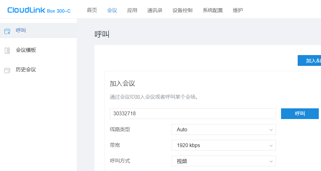Screen dimensions: 321x171
Task: Open the 会议 menu
Action: 112,10
